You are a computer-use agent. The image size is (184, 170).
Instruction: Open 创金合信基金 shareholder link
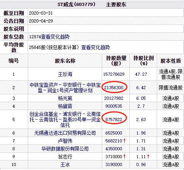click(x=65, y=120)
